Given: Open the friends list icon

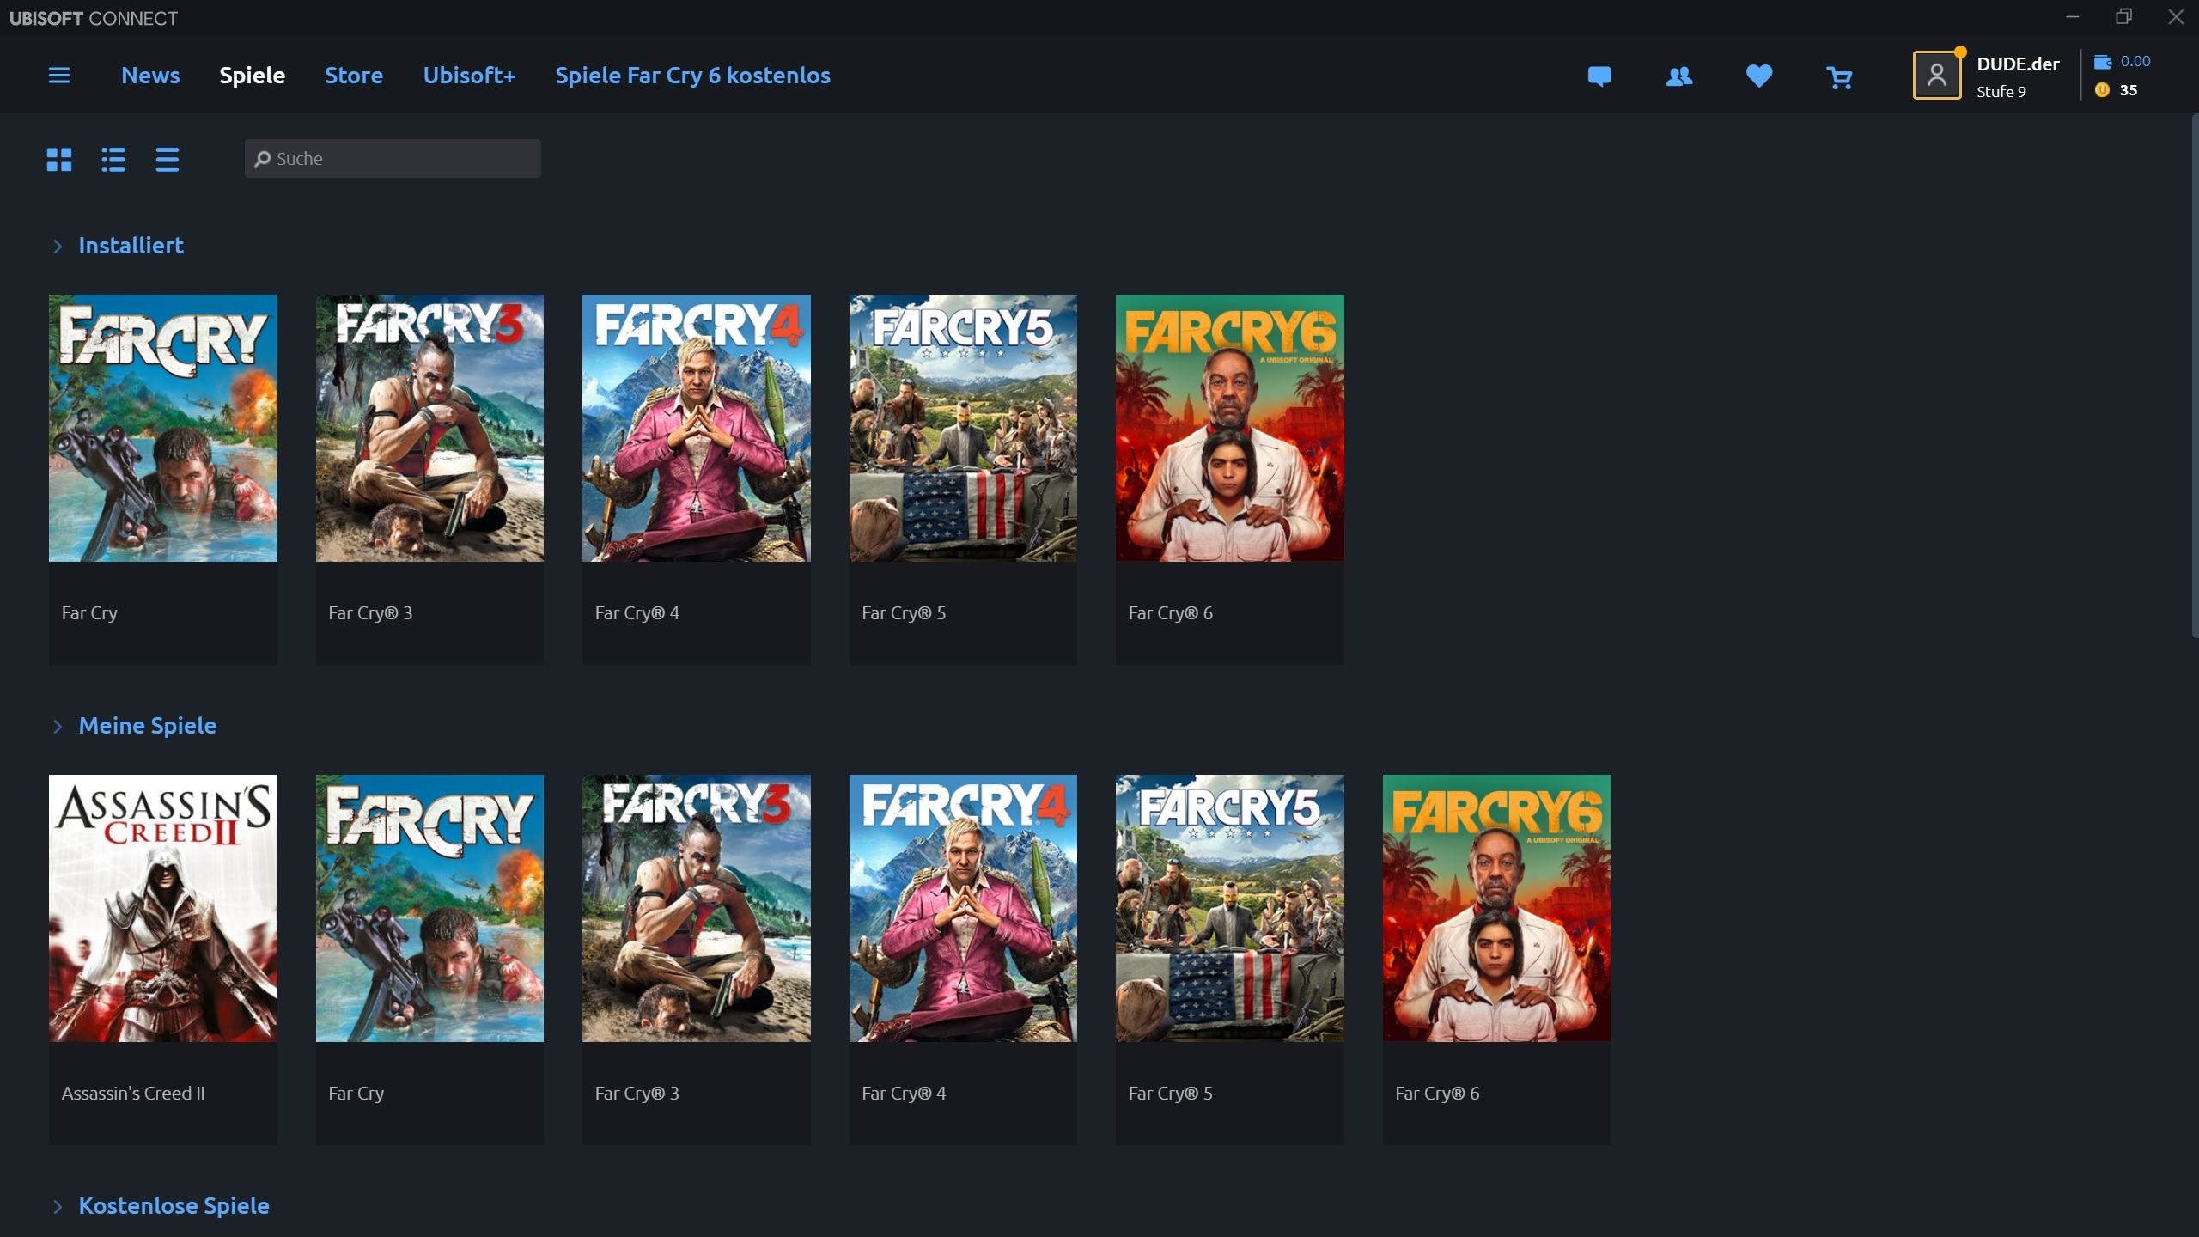Looking at the screenshot, I should 1679,76.
